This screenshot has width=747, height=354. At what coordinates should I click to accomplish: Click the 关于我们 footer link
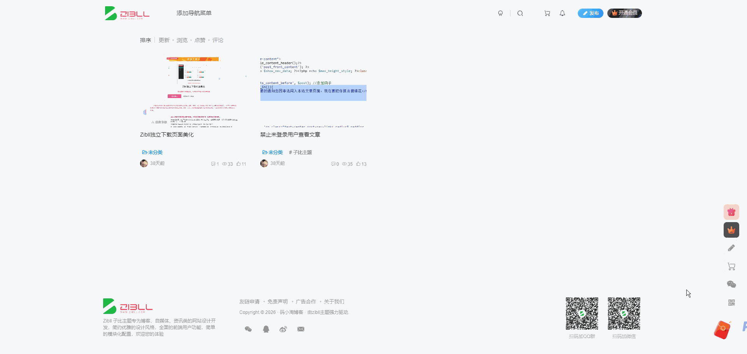click(x=334, y=301)
